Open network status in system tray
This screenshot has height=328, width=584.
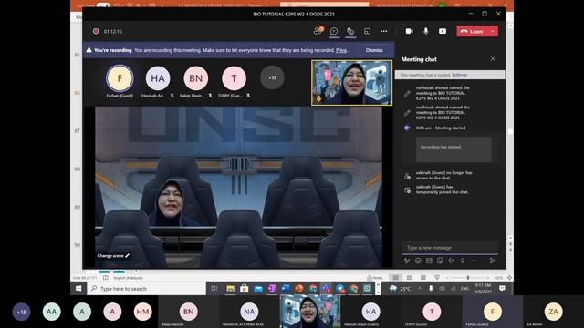(453, 288)
